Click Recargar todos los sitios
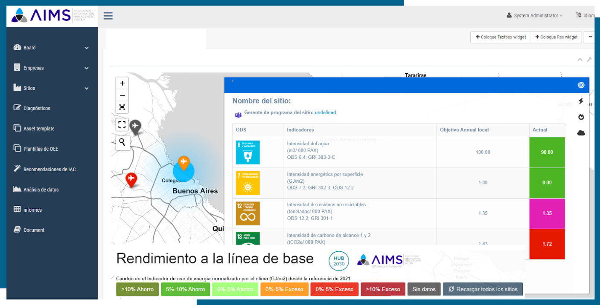 tap(483, 289)
